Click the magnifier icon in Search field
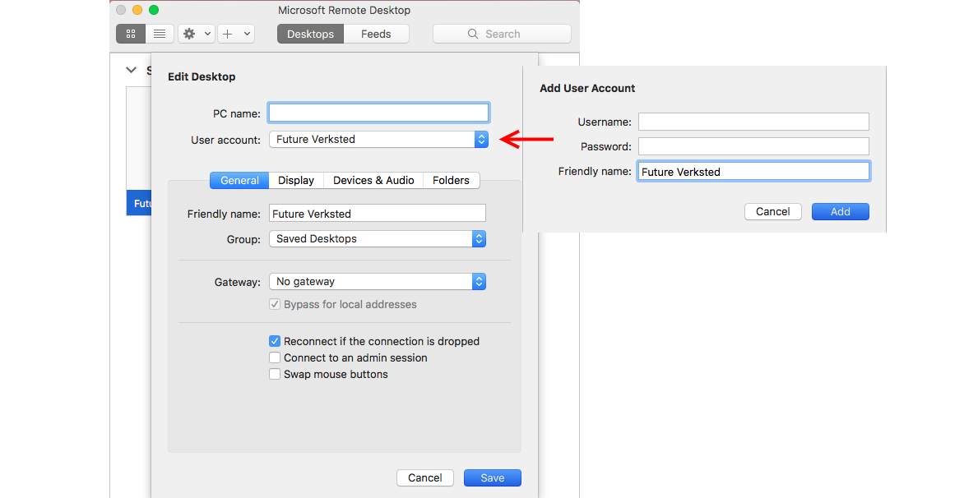This screenshot has height=498, width=964. (473, 34)
